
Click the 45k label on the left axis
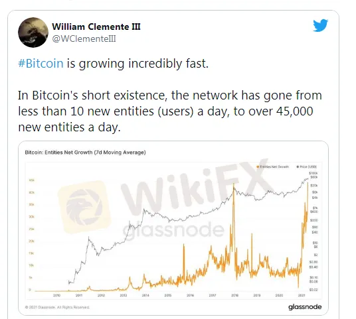pos(32,180)
